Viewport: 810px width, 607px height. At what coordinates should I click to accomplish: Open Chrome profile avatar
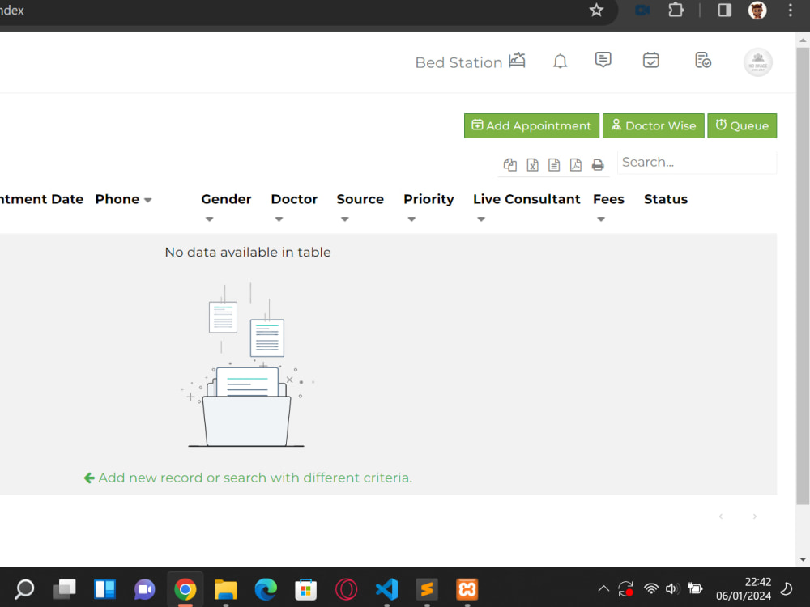757,11
